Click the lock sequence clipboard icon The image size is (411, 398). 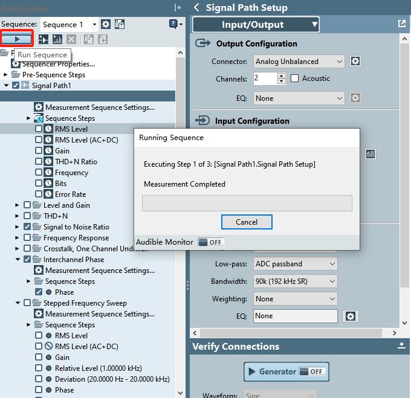click(120, 25)
